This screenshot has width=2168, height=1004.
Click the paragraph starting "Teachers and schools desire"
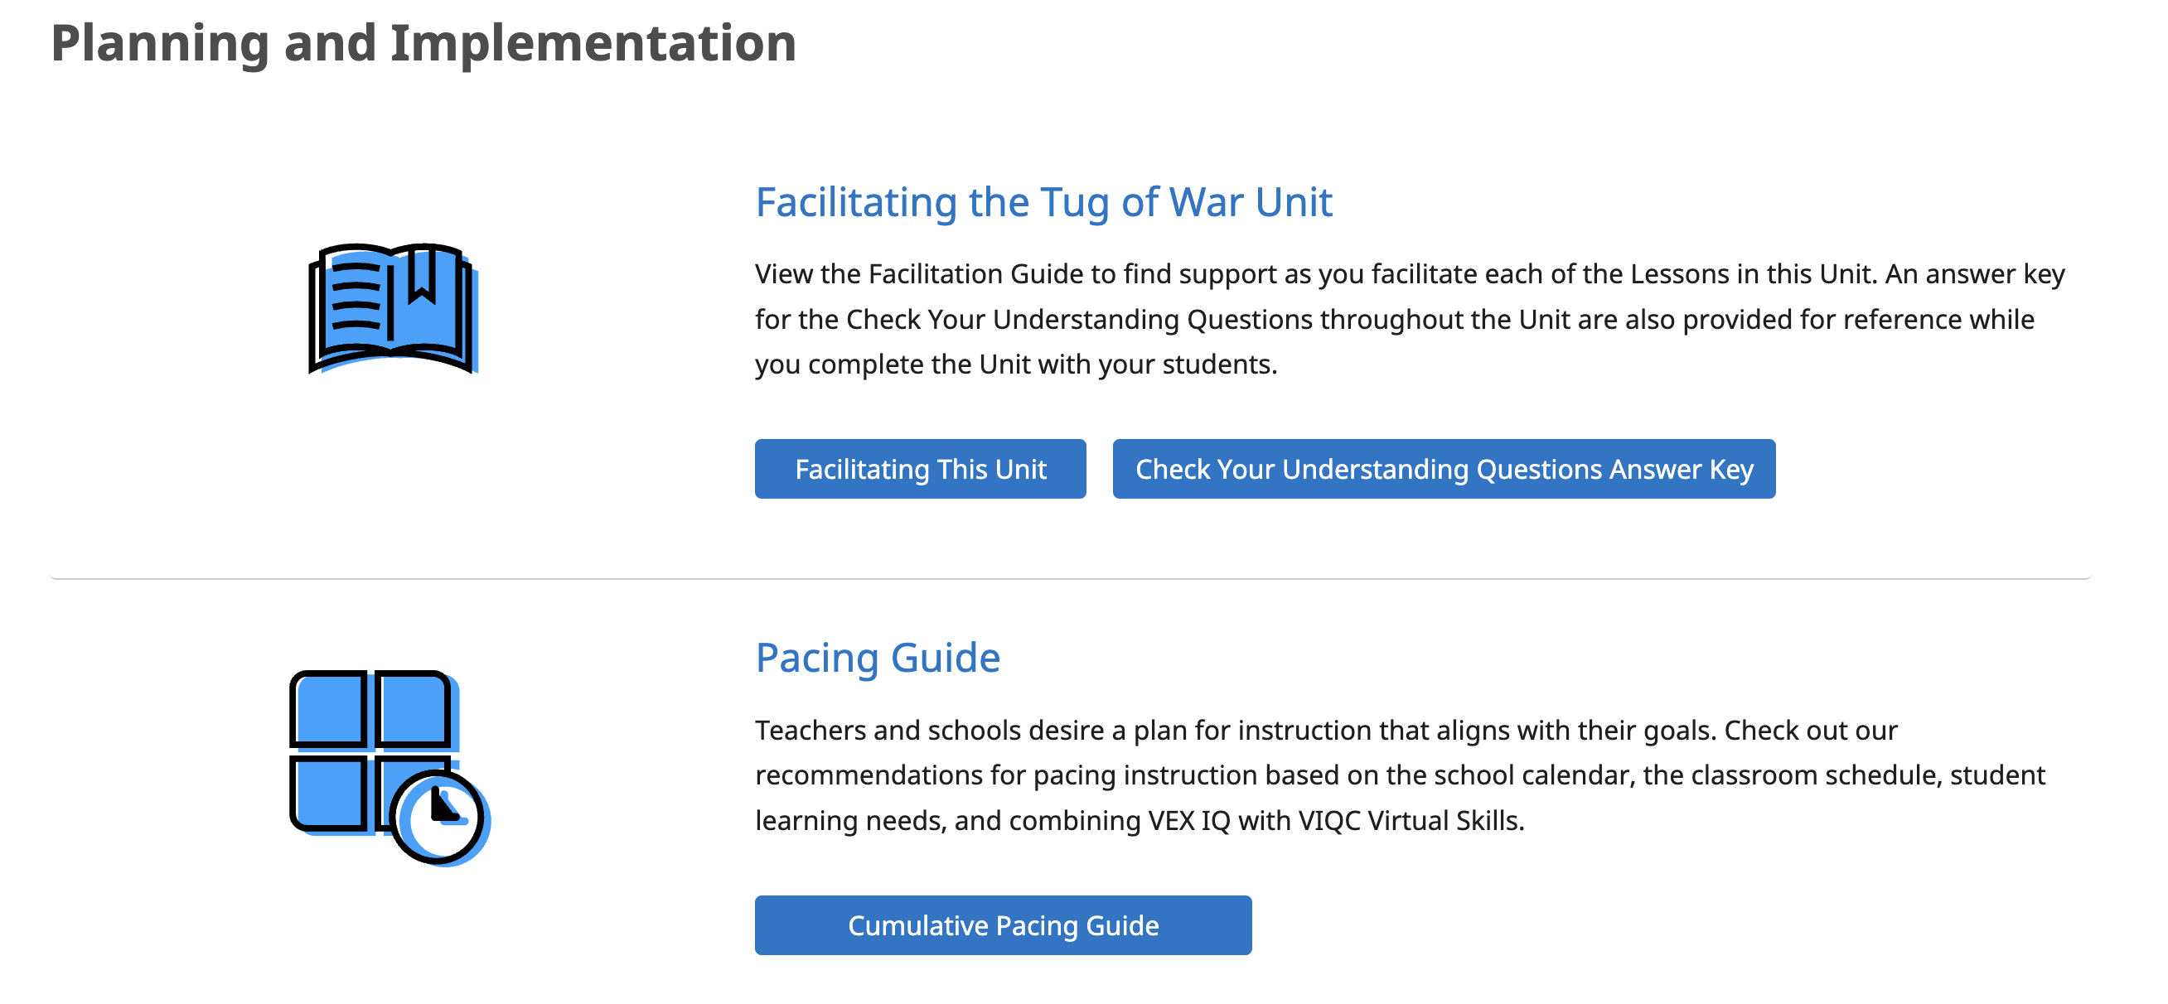point(1399,775)
